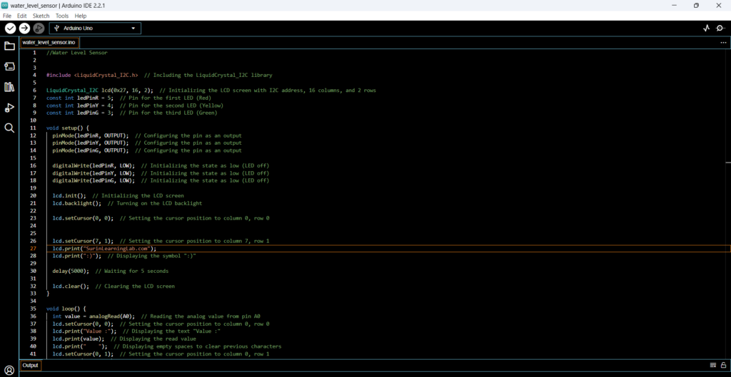Toggle the Output panel scroll lock icon

pos(723,365)
